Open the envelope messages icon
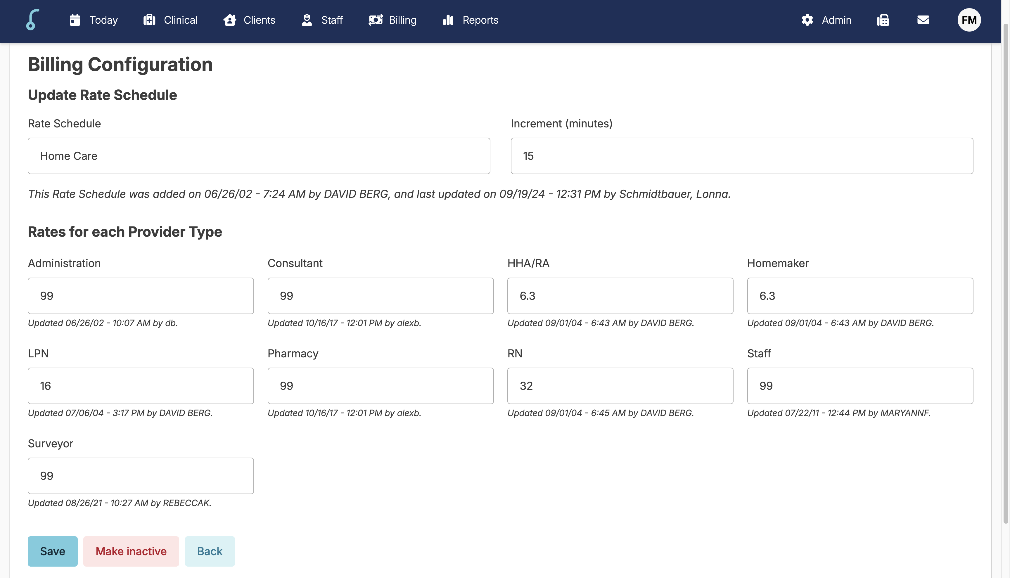This screenshot has height=578, width=1010. (923, 20)
